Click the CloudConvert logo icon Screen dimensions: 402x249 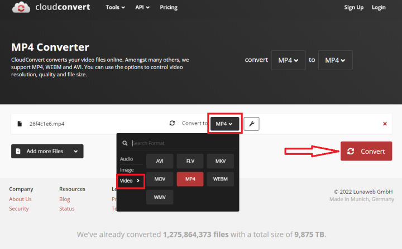tap(21, 8)
